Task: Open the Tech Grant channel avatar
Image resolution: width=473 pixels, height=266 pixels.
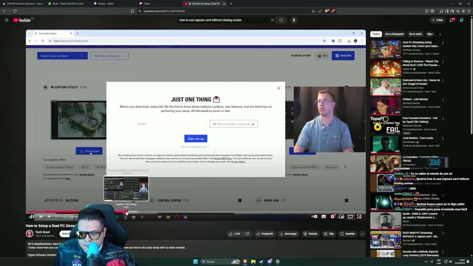Action: point(29,233)
